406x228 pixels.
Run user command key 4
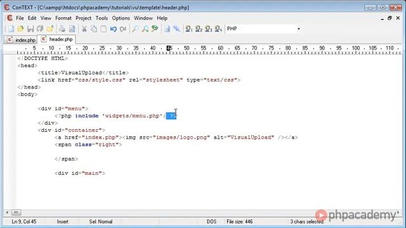click(x=218, y=28)
